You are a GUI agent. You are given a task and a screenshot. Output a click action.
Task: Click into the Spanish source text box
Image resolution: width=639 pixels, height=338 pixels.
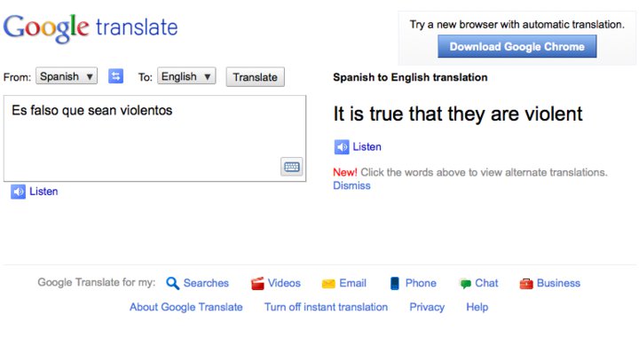[x=154, y=138]
